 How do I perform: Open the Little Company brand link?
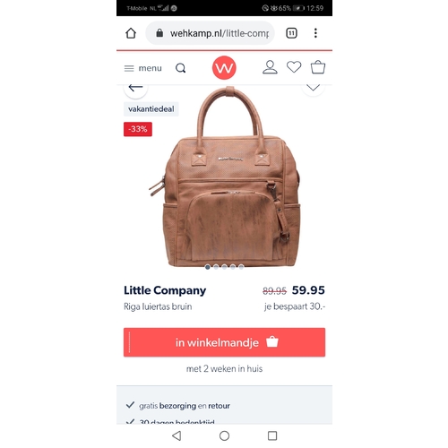[165, 290]
